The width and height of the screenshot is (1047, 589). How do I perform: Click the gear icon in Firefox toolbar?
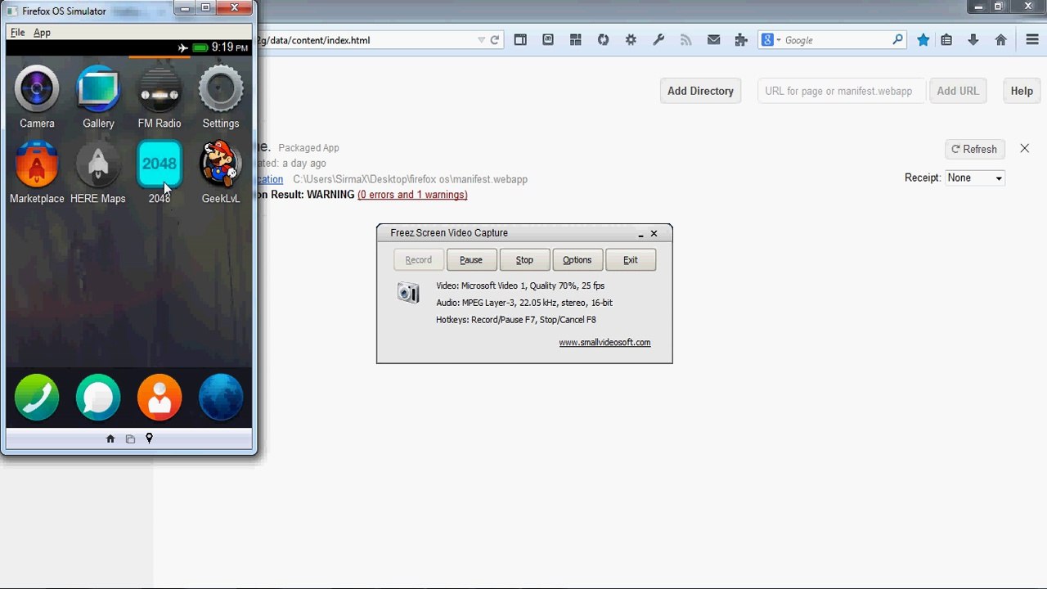point(631,40)
